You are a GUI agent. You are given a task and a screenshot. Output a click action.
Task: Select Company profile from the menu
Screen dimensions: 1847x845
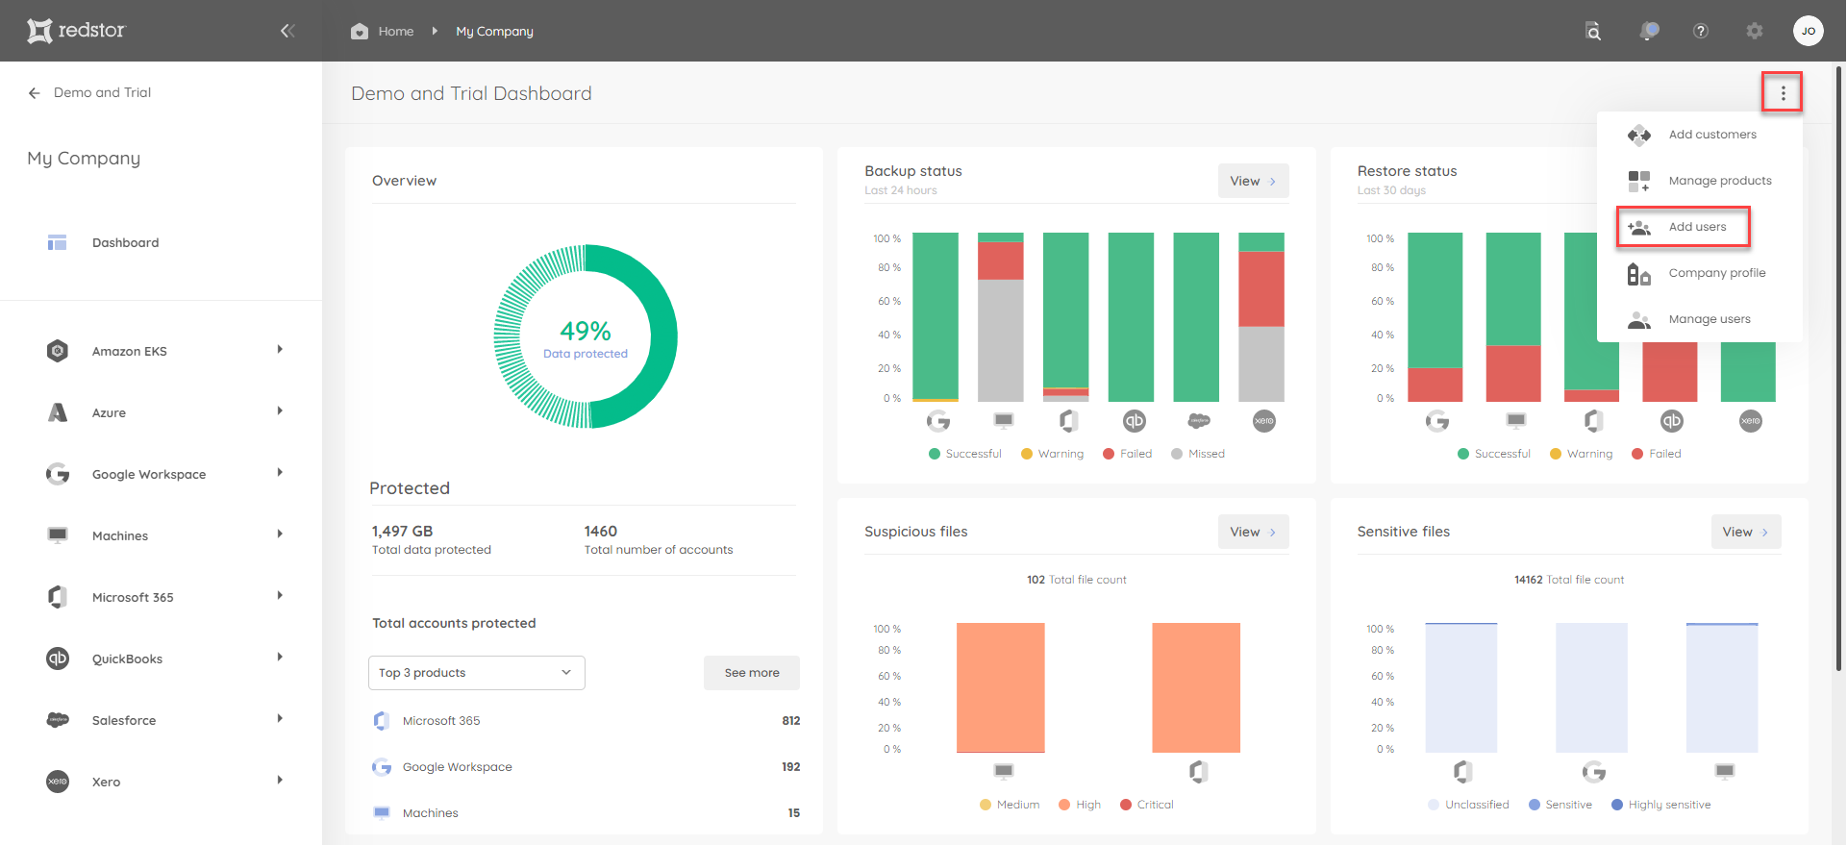1699,273
